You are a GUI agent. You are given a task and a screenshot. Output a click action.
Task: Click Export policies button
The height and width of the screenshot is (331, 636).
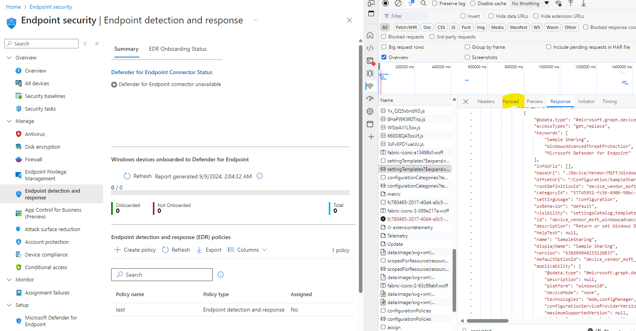coord(209,250)
